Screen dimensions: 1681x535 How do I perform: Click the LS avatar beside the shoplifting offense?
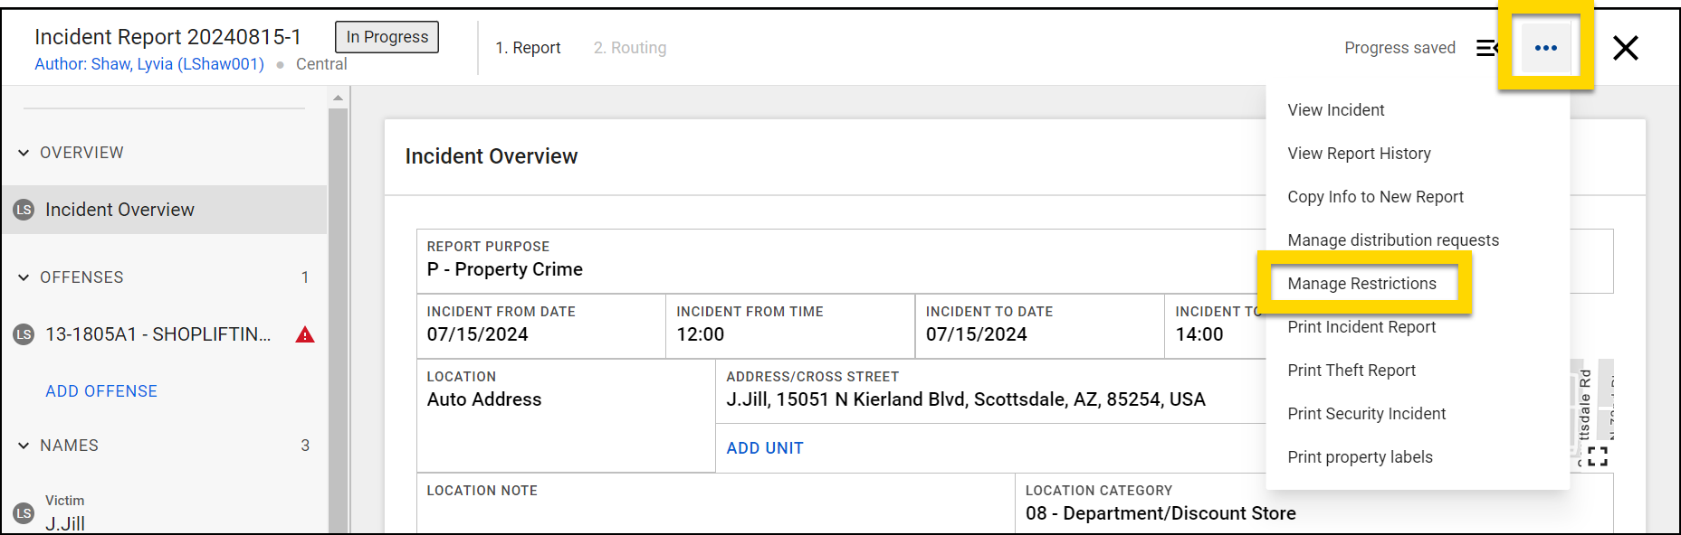[24, 334]
